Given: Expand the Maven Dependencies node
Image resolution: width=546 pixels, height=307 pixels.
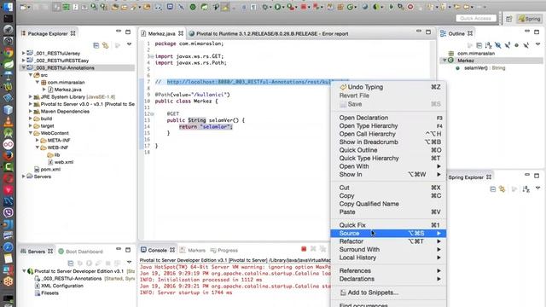Looking at the screenshot, I should [31, 111].
